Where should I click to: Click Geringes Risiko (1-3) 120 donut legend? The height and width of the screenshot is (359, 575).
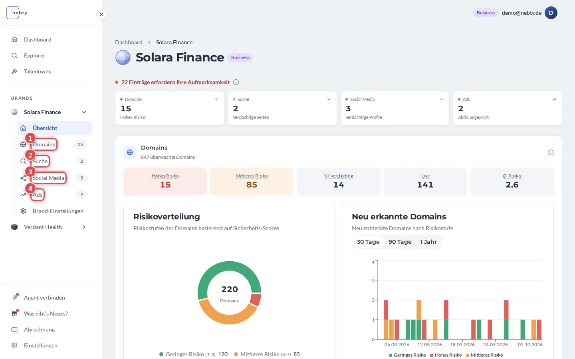pyautogui.click(x=193, y=354)
